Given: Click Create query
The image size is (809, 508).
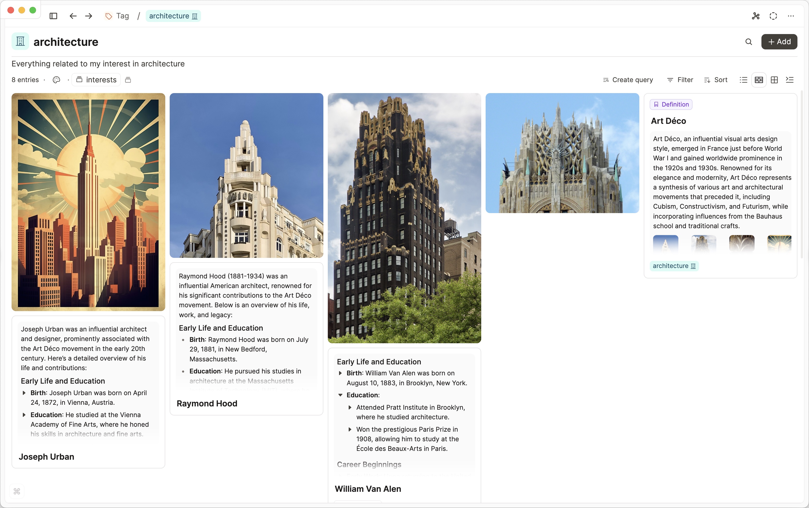Looking at the screenshot, I should [x=628, y=80].
